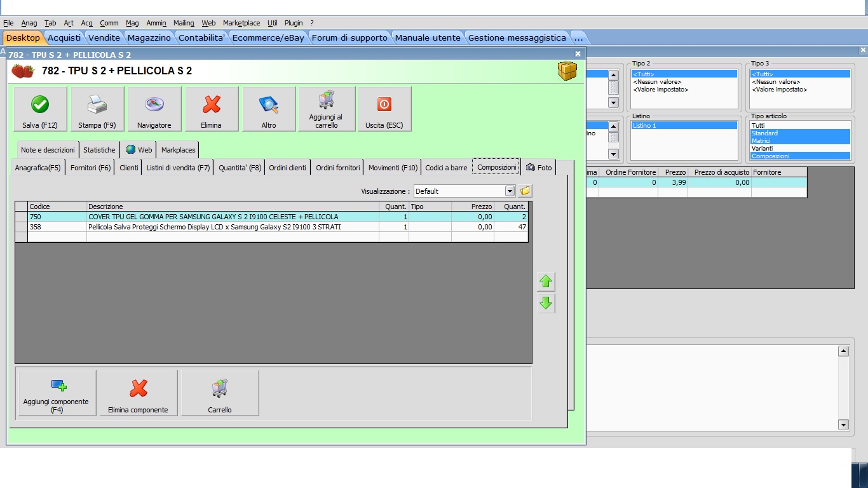868x488 pixels.
Task: Click the Descrizione column header
Action: [x=233, y=207]
